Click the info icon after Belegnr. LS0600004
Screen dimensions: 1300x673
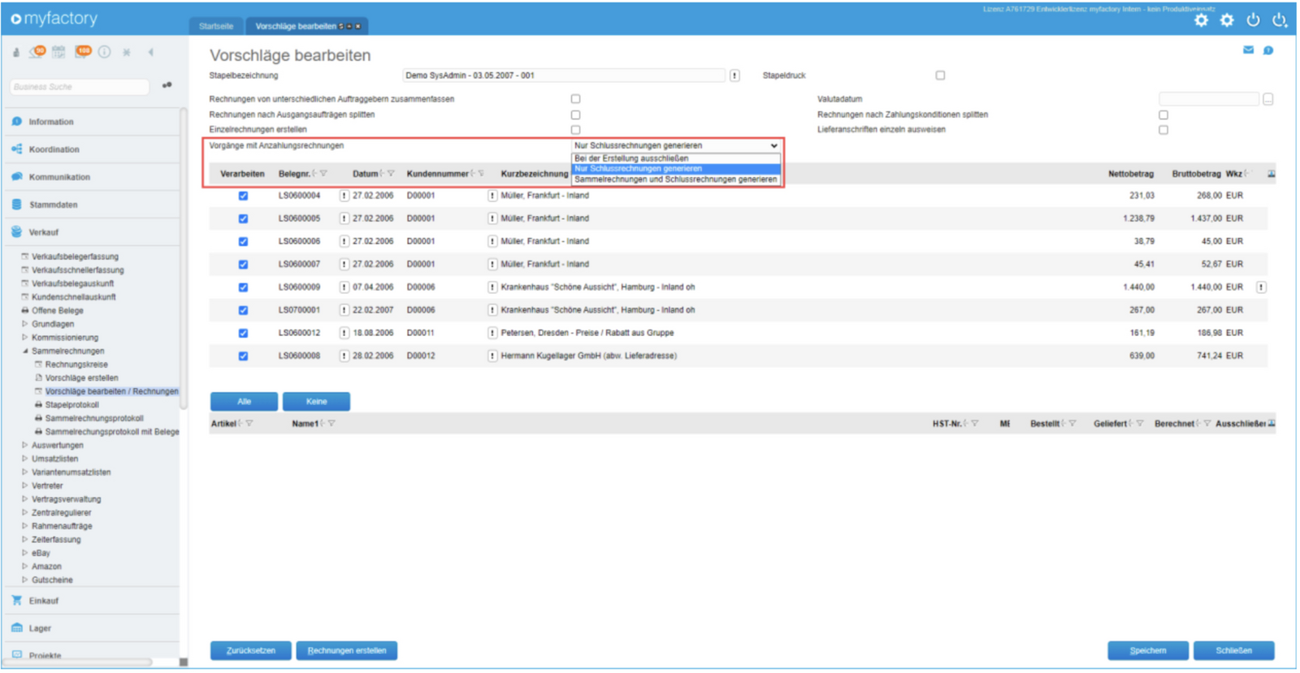tap(344, 196)
